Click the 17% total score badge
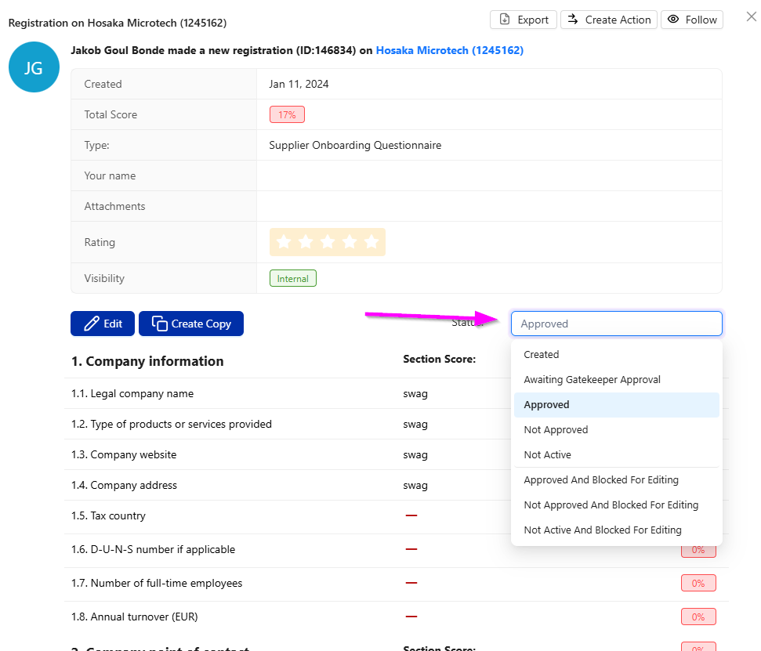The height and width of the screenshot is (651, 761). point(287,114)
